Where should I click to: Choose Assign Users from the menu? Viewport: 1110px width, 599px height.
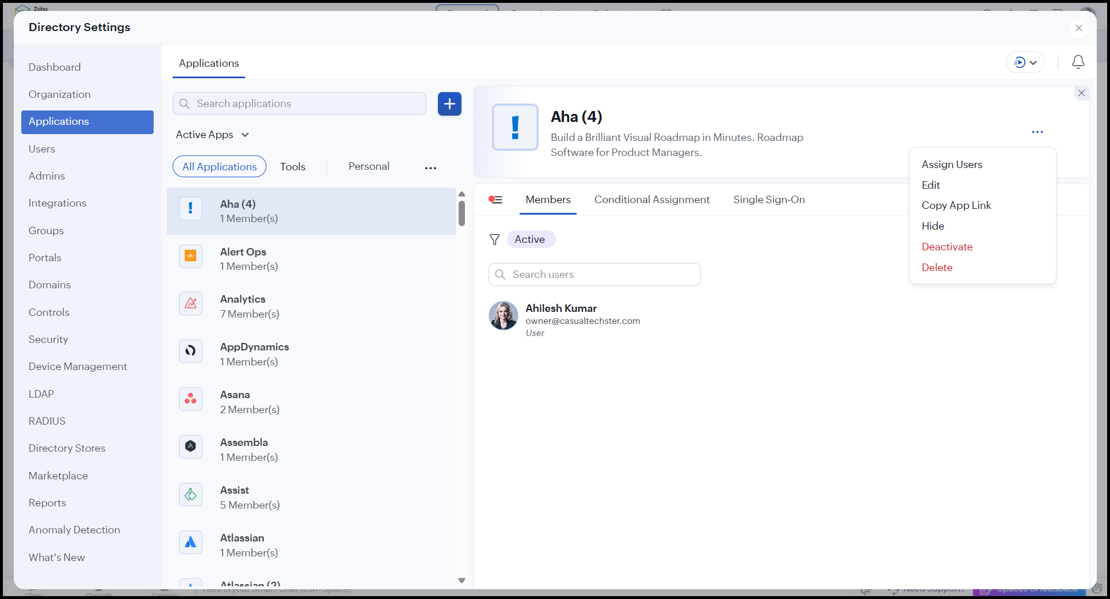pyautogui.click(x=952, y=165)
